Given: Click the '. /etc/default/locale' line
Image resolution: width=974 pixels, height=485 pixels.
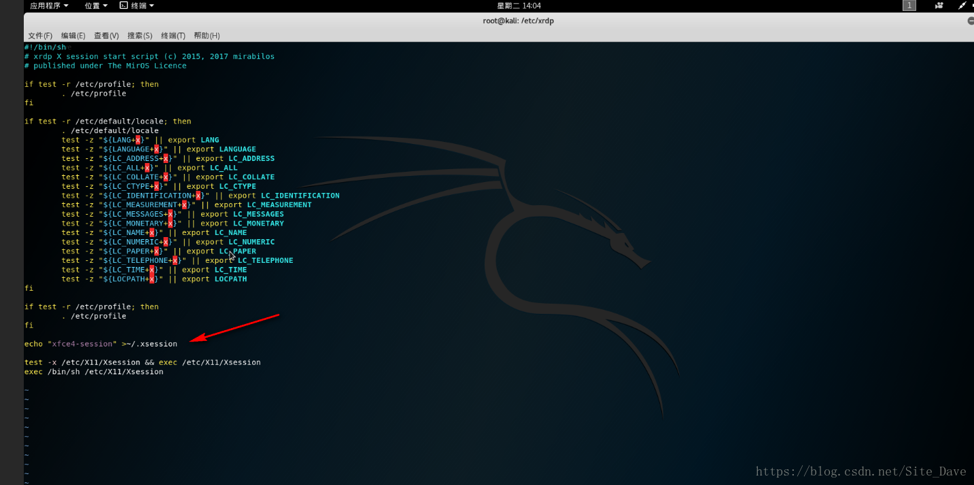Looking at the screenshot, I should click(x=110, y=130).
